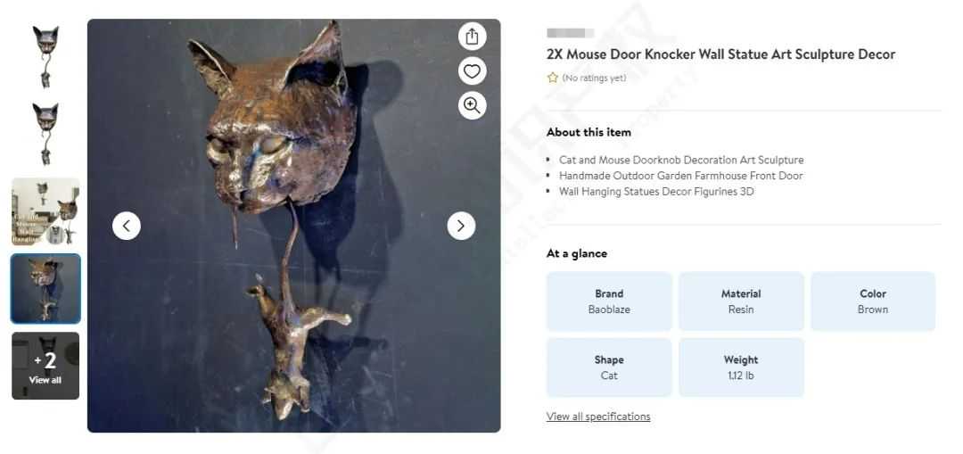Click the zoom magnifier icon on image
The image size is (963, 454).
click(x=472, y=105)
